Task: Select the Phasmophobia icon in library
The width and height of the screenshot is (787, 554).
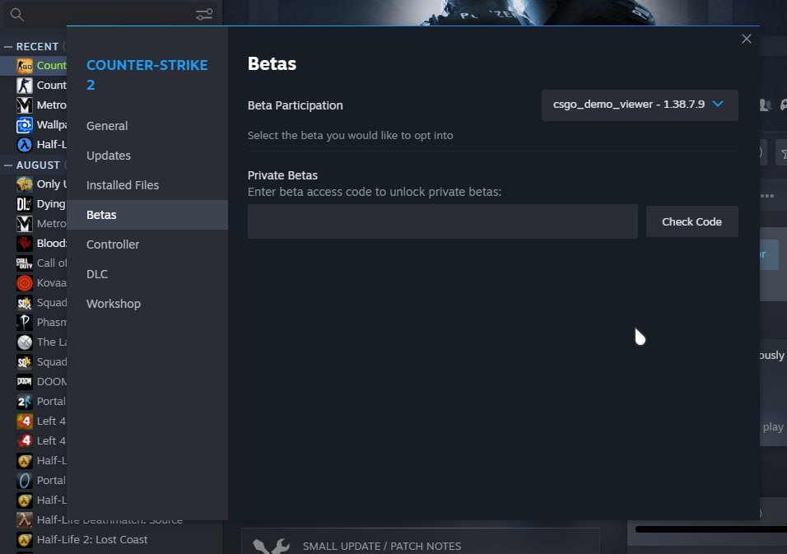Action: click(x=24, y=322)
